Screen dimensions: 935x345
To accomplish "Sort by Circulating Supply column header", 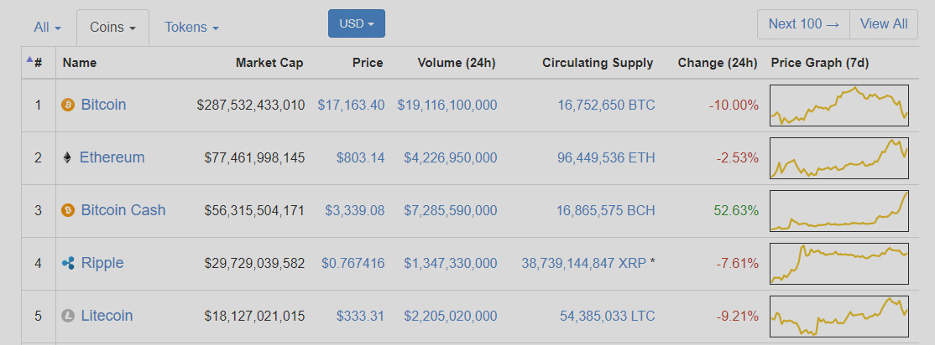I will tap(598, 63).
